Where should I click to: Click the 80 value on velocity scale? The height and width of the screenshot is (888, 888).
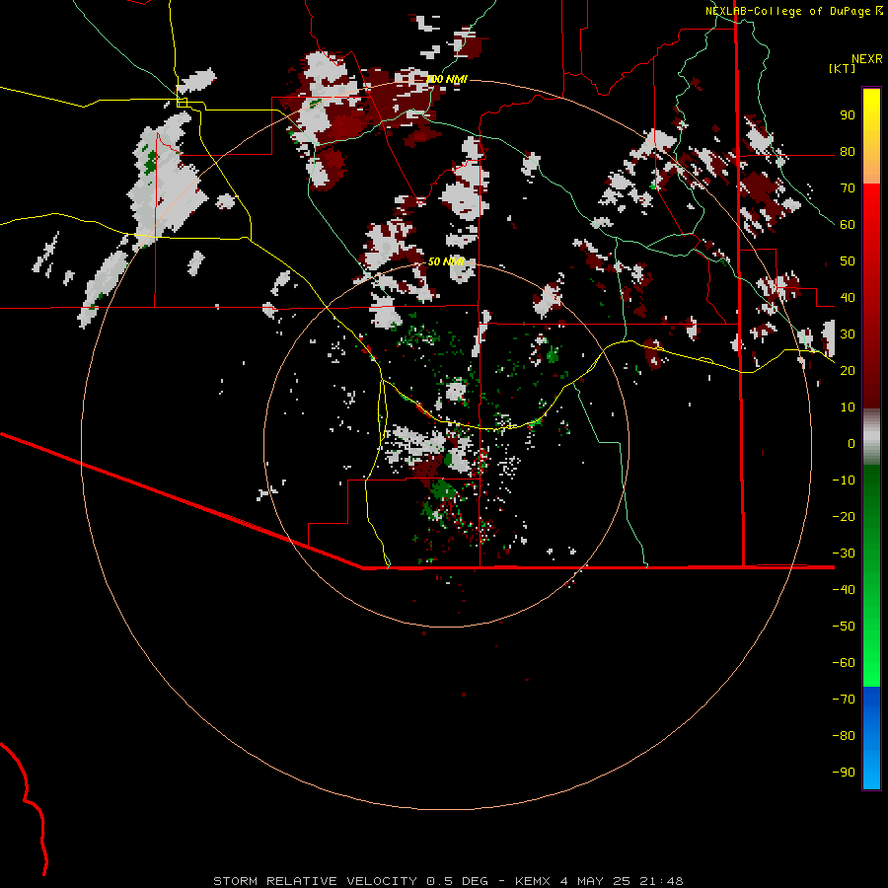848,151
